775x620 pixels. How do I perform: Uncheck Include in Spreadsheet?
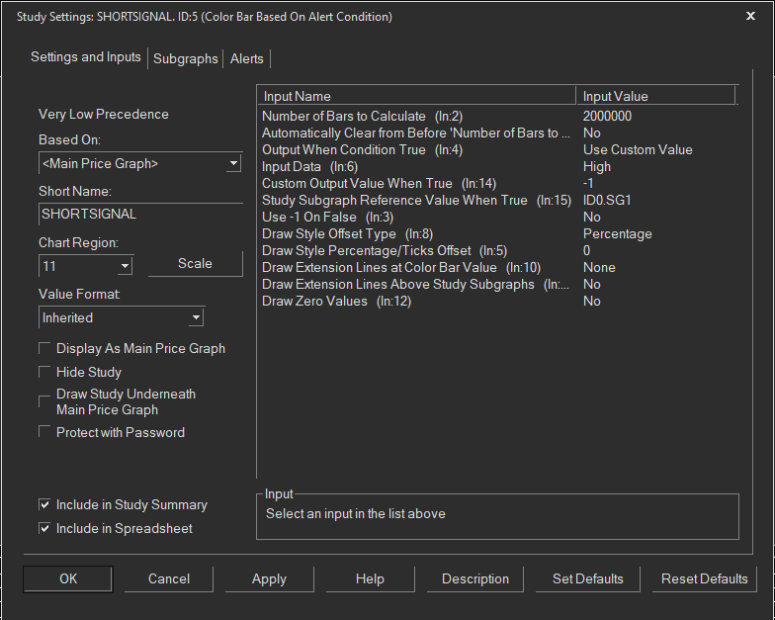click(x=45, y=528)
